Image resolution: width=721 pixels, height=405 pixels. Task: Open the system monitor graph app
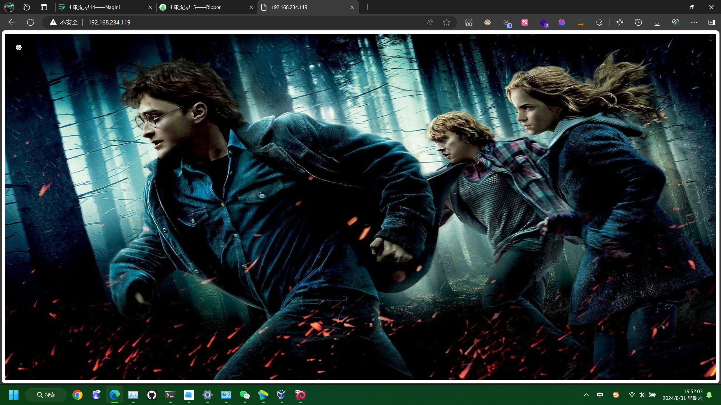coord(133,395)
